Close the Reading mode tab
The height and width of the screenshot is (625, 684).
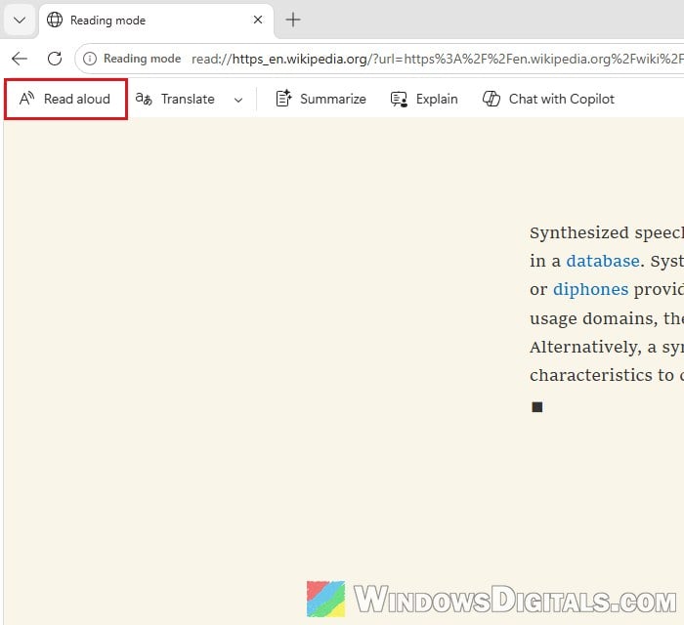click(x=258, y=20)
